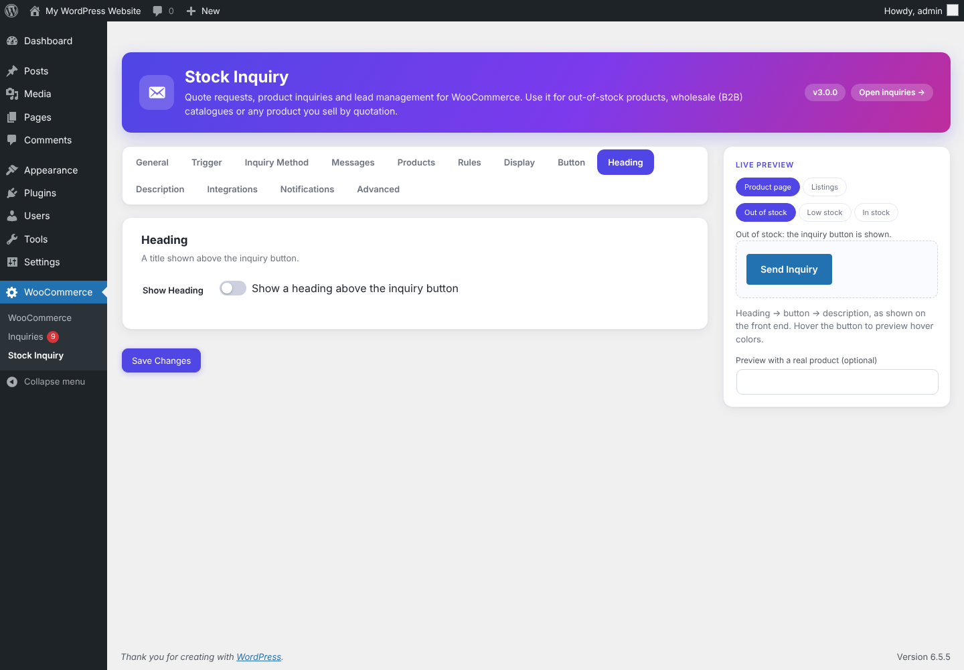Open the Notifications tab

[x=307, y=189]
